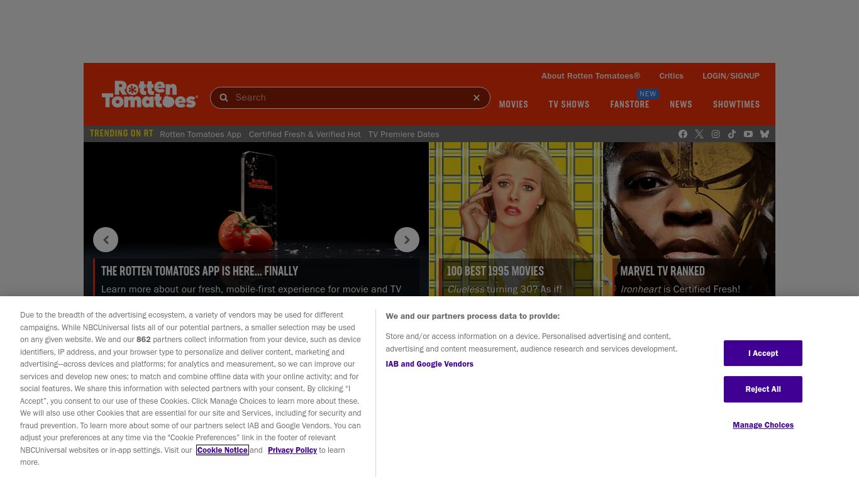Open Certified Fresh & Verified Hot link
This screenshot has width=859, height=483.
305,134
